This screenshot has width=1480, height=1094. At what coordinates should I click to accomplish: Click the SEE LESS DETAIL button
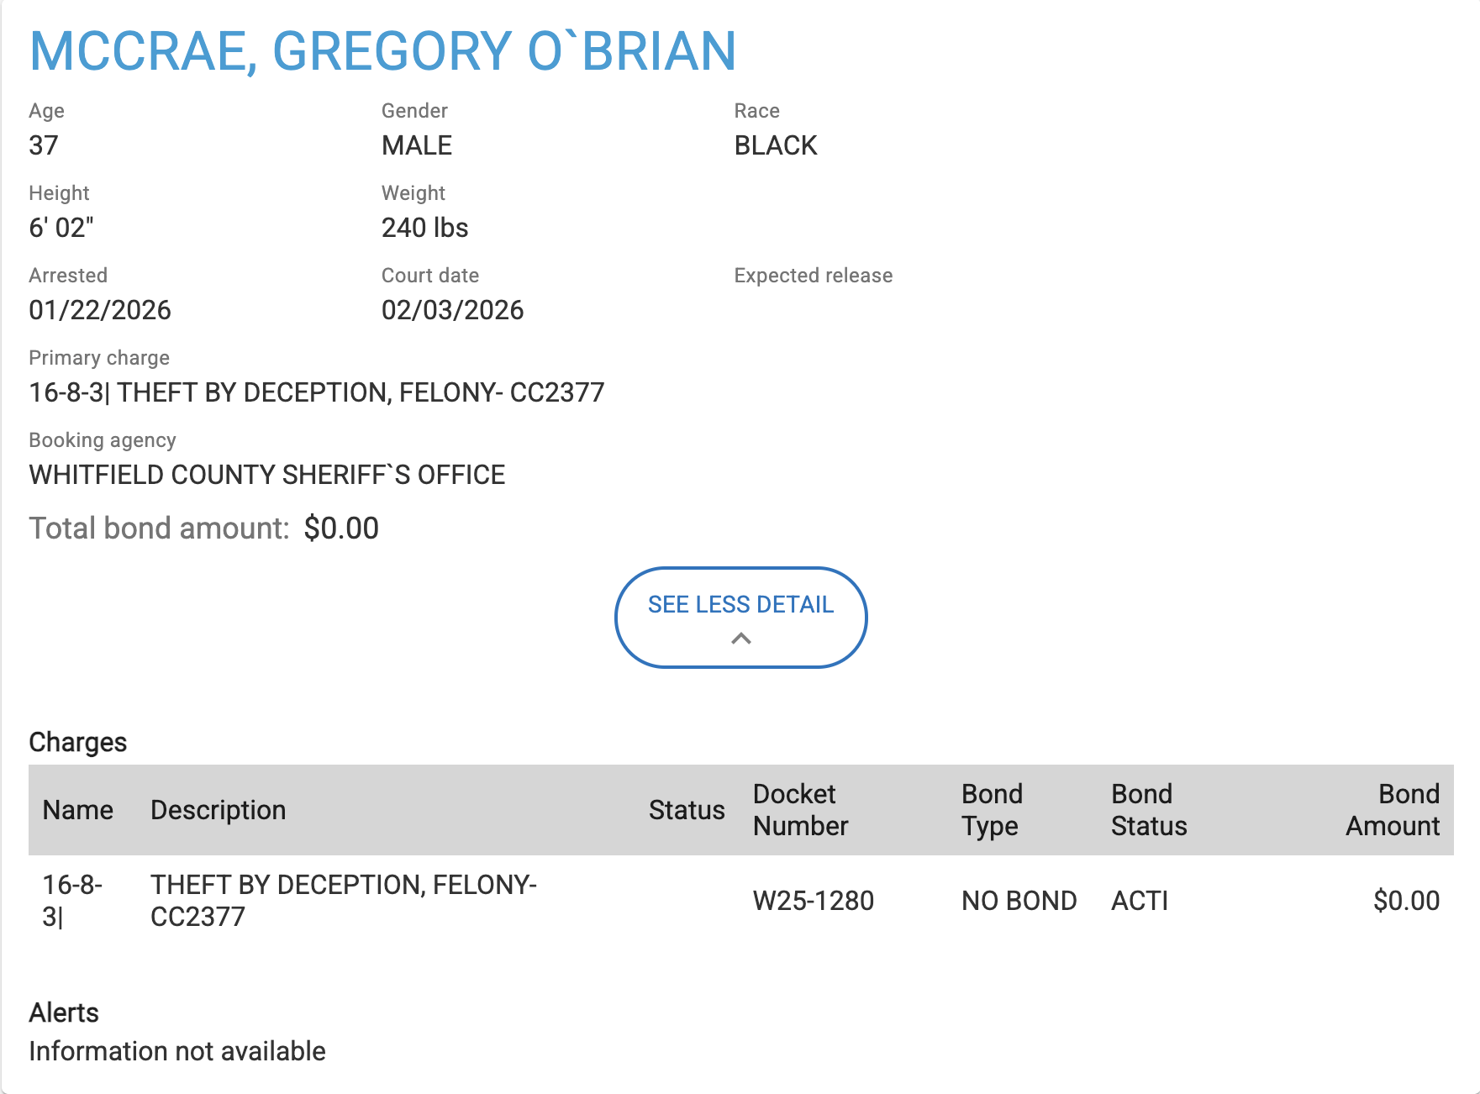(740, 605)
